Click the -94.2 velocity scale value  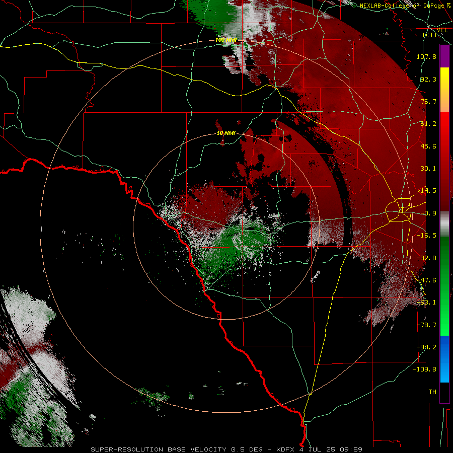point(426,347)
